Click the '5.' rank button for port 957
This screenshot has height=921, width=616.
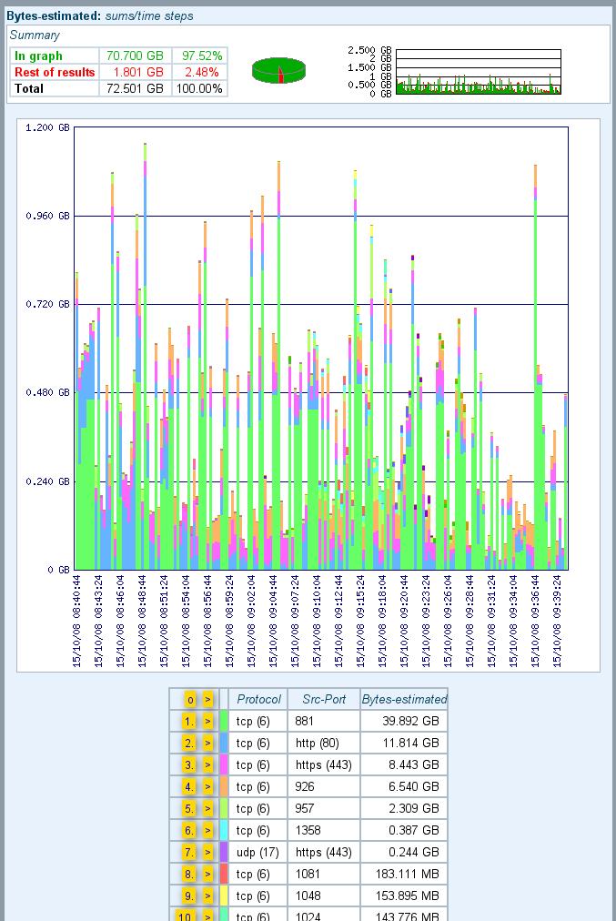[188, 809]
